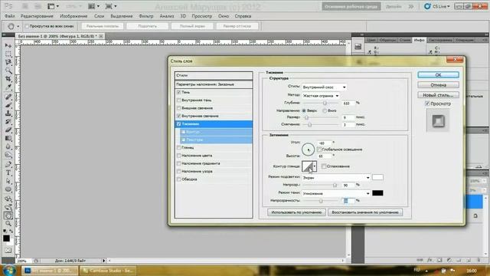This screenshot has height=276, width=490.
Task: Click the OK button in Стиль слоя dialog
Action: coord(438,75)
